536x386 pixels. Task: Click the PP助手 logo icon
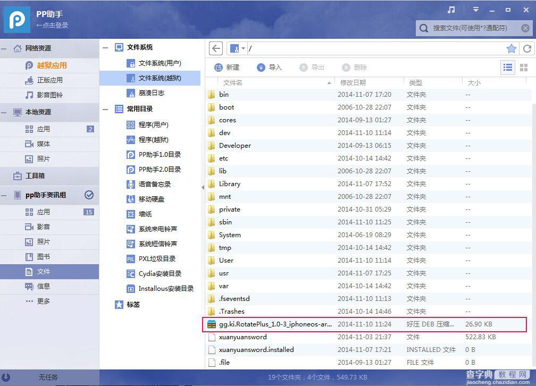coord(17,20)
